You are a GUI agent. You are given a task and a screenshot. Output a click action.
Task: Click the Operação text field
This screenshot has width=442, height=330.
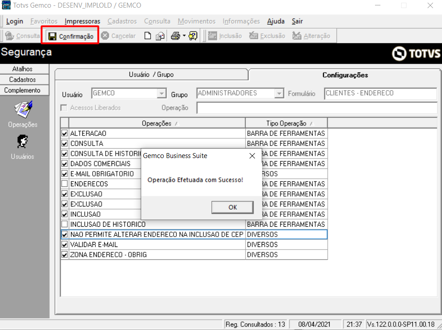coord(317,108)
